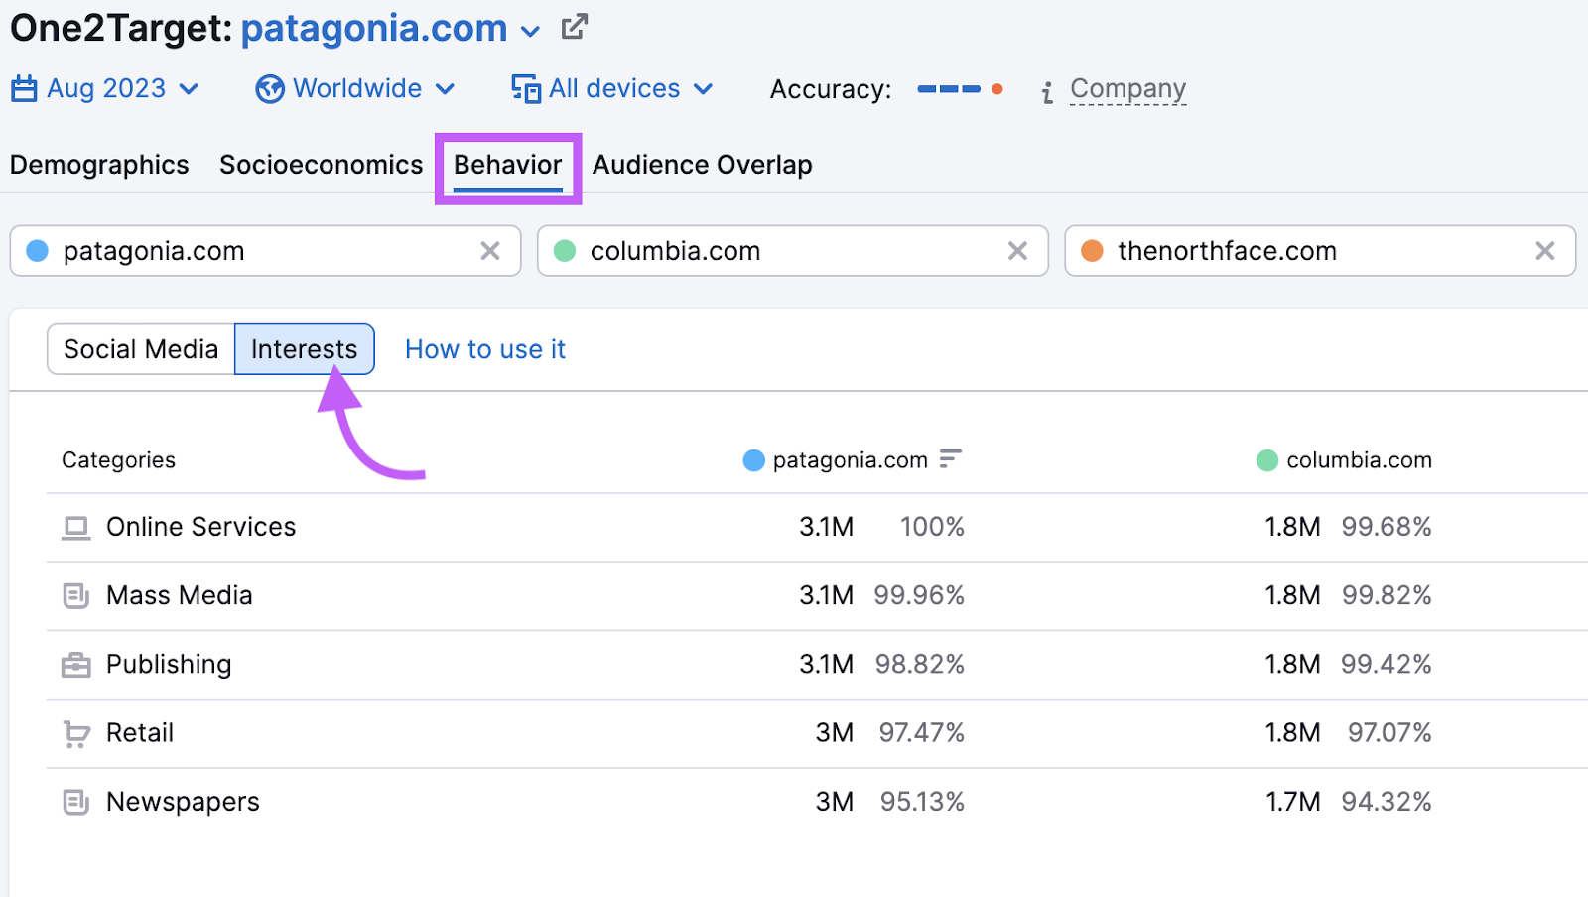Viewport: 1588px width, 897px height.
Task: Click the Publishing category row
Action: (x=816, y=664)
